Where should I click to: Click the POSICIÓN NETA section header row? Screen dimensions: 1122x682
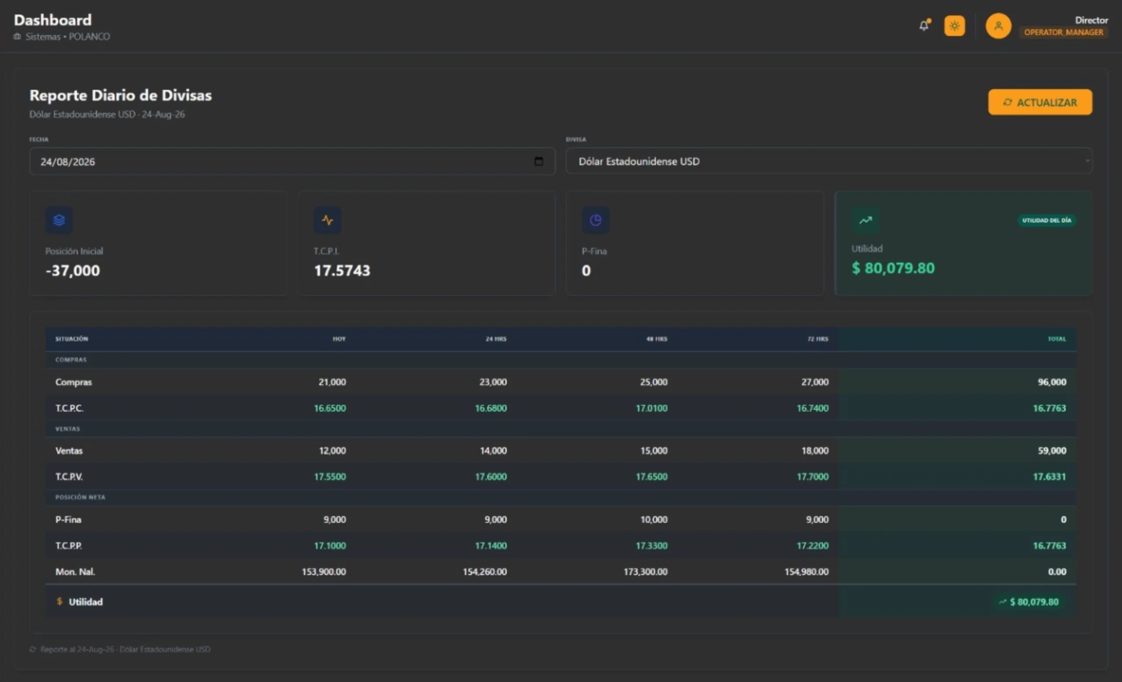tap(561, 497)
